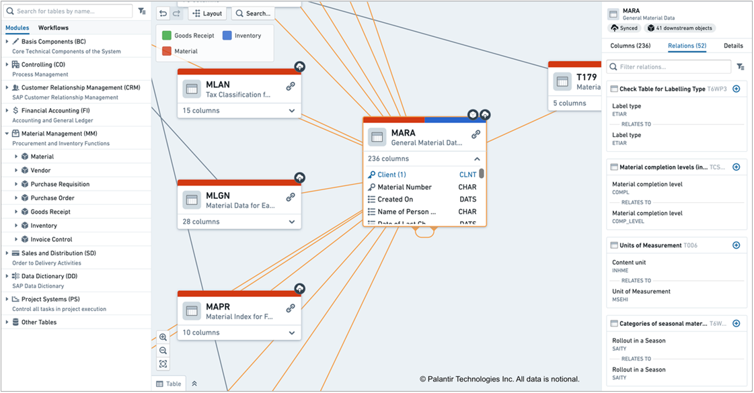754x393 pixels.
Task: Click the green Goods Receipt legend swatch
Action: [167, 36]
